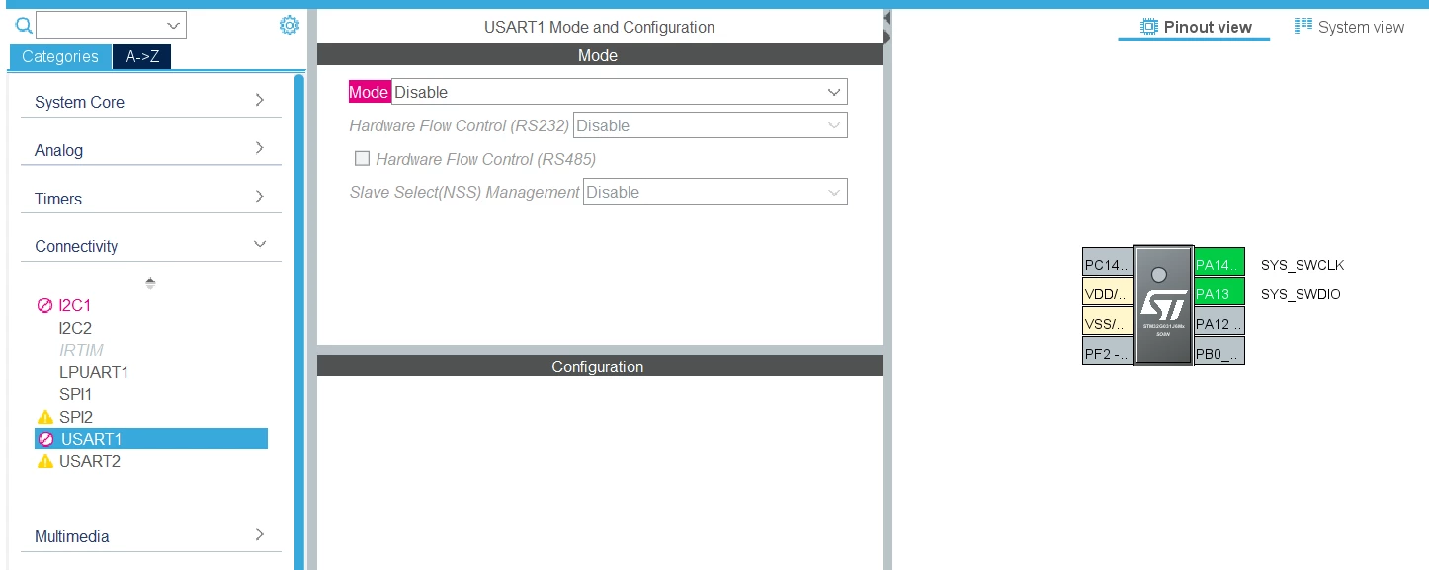Switch to System view tab
Viewport: 1429px width, 570px height.
pyautogui.click(x=1349, y=27)
